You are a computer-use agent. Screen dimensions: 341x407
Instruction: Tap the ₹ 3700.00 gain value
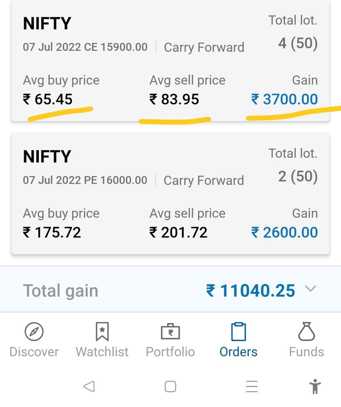pyautogui.click(x=284, y=99)
